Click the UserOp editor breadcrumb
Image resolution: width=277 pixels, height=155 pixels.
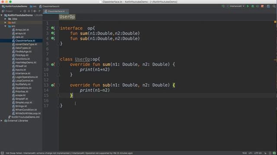[x=67, y=17]
